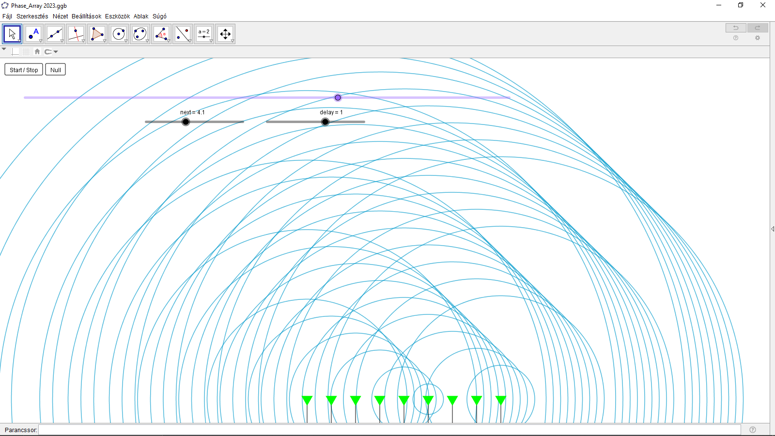
Task: Select the Move arrow tool
Action: pyautogui.click(x=12, y=34)
